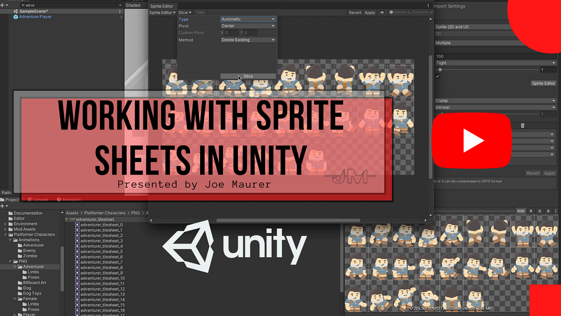Open Filter Mode dropdown showing Bilinear
This screenshot has height=316, width=561.
496,107
